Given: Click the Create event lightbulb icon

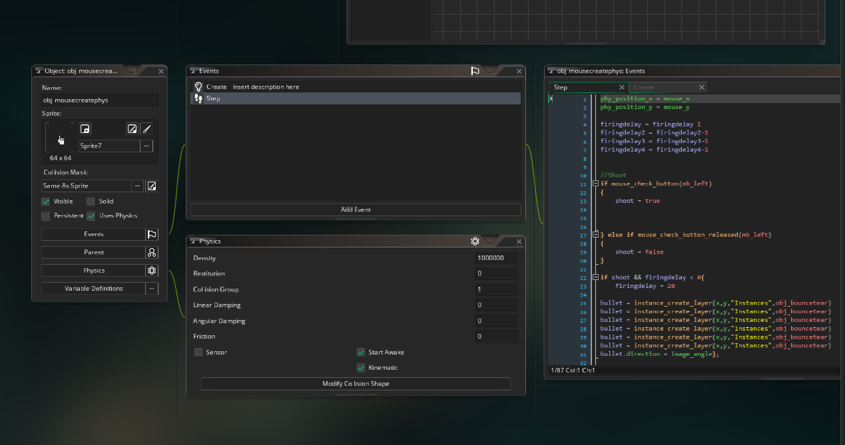Looking at the screenshot, I should tap(198, 86).
